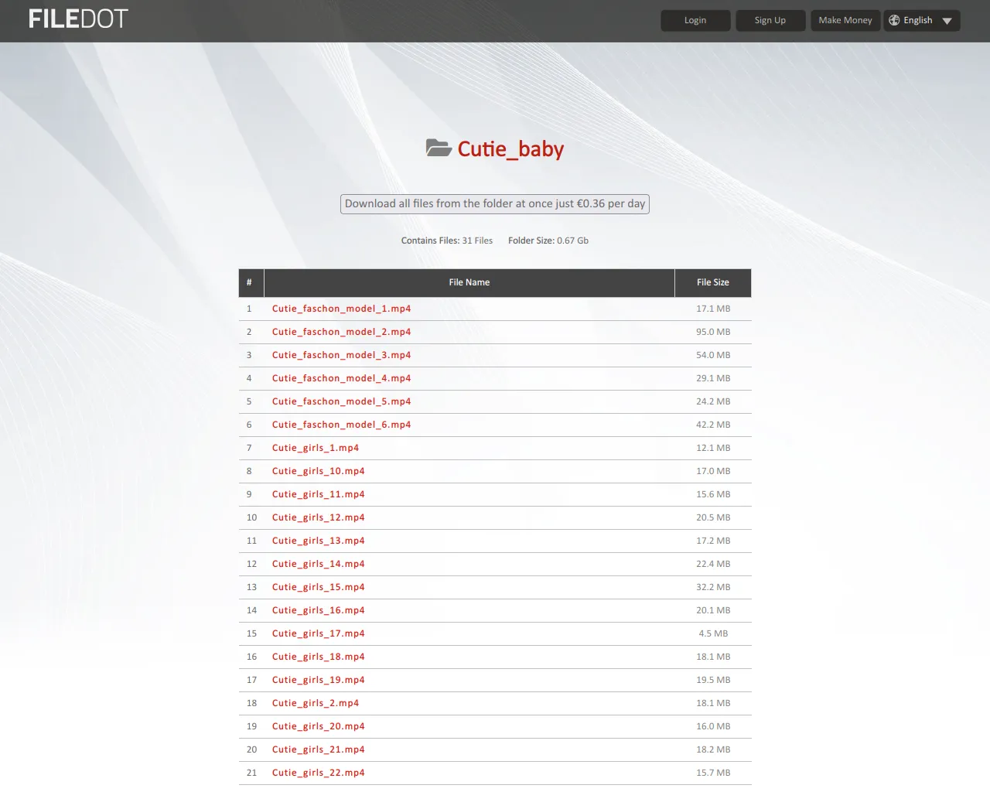Select Cutie_faschon_model_6.mp4
This screenshot has height=792, width=990.
[x=341, y=425]
